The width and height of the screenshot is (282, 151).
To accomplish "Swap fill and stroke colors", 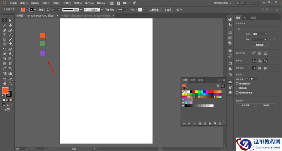I will pos(11,89).
